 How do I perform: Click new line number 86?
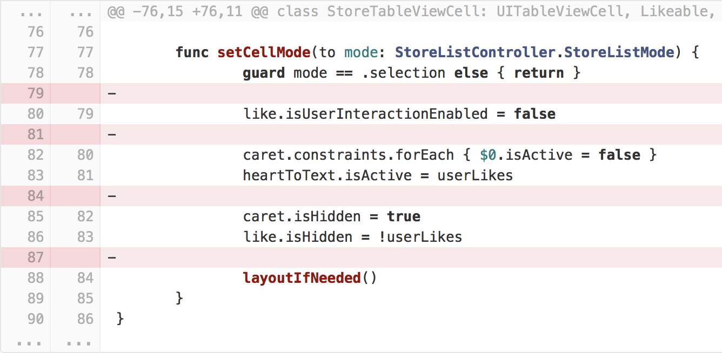[85, 319]
